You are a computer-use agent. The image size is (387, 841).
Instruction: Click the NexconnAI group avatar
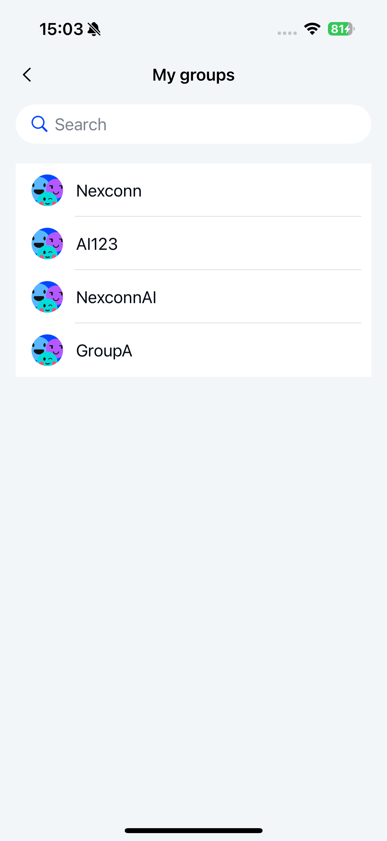47,297
